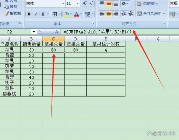Select cell C2 showing 80
This screenshot has width=179, height=140.
[54, 50]
